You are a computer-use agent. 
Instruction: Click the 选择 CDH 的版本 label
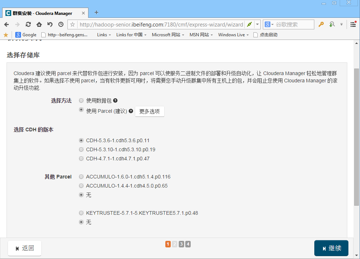[x=33, y=129]
